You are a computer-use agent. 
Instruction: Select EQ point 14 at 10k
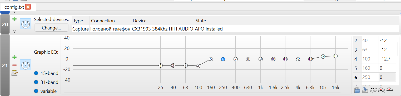tap(323, 56)
